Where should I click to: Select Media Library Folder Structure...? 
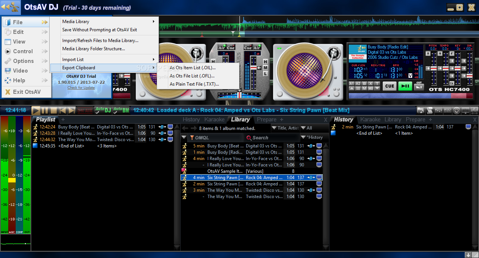click(x=94, y=49)
